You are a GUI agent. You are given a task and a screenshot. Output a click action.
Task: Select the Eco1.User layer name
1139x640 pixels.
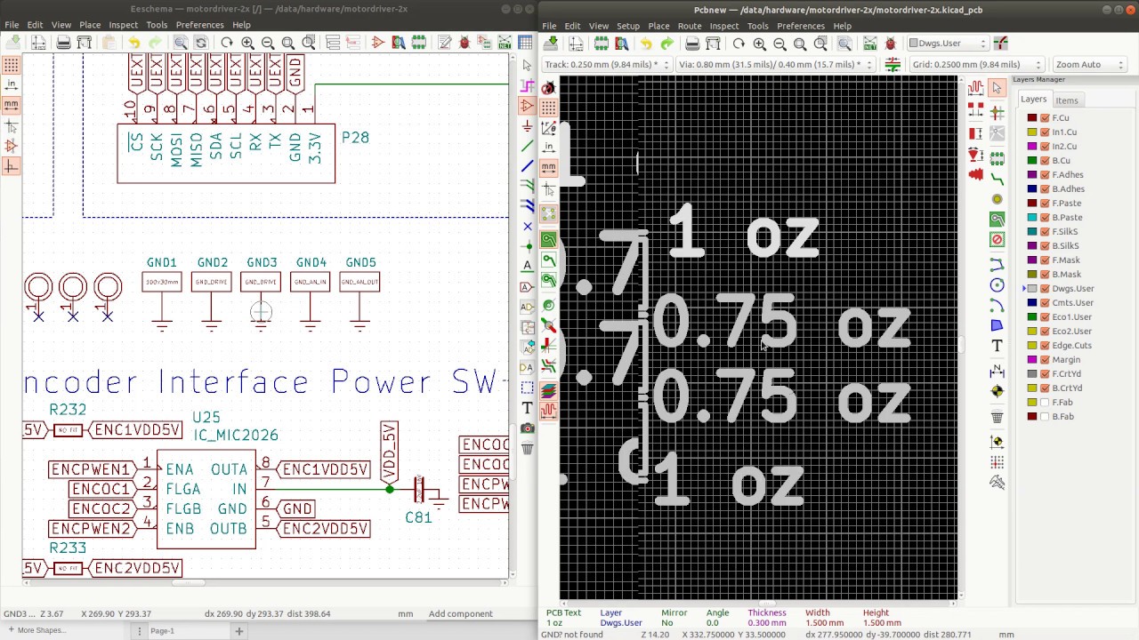1071,317
